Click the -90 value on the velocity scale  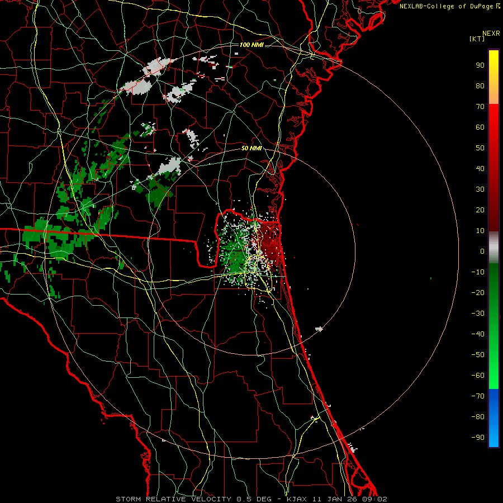click(478, 438)
